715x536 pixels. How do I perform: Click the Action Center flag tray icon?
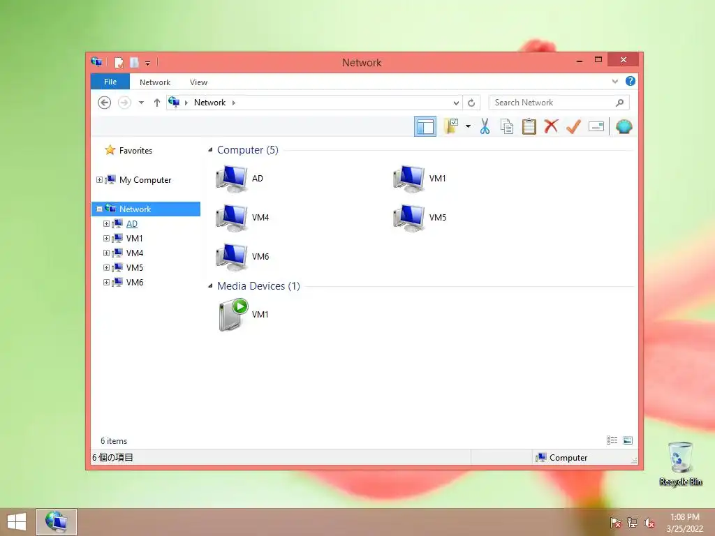pyautogui.click(x=615, y=522)
